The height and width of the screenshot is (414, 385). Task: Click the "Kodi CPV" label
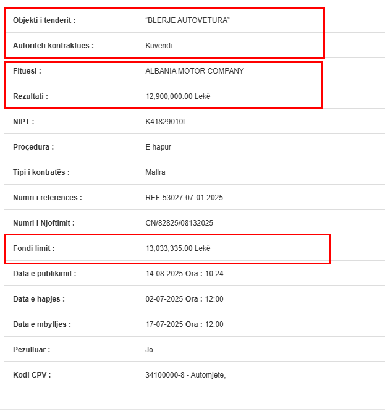[32, 375]
